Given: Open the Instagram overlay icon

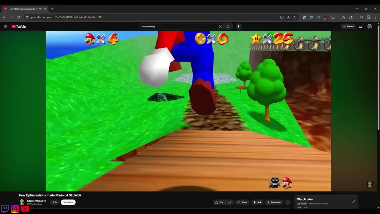Looking at the screenshot, I should (15, 209).
